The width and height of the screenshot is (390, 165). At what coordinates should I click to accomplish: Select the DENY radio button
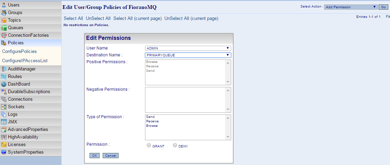click(175, 145)
